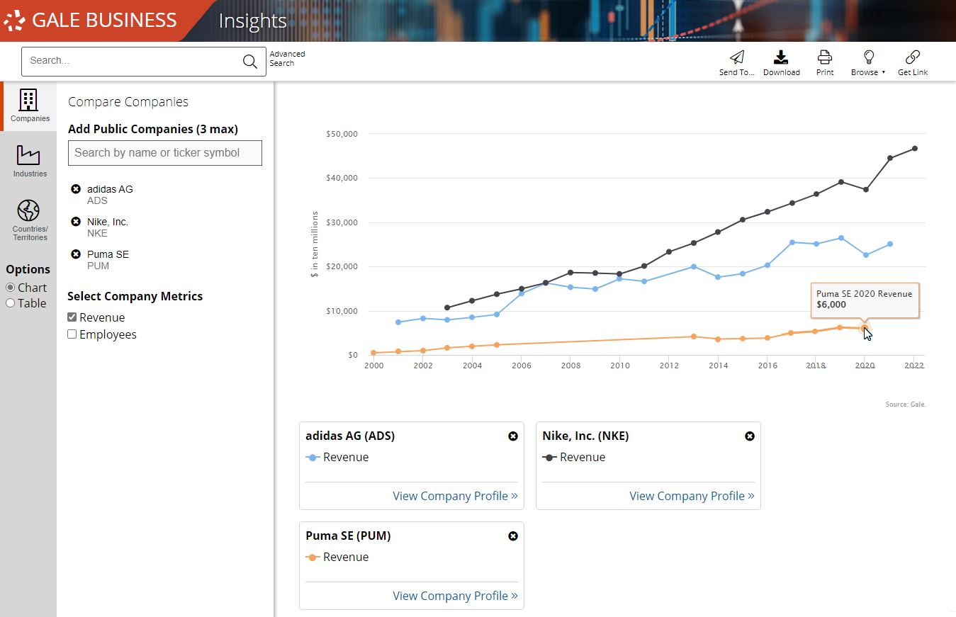Click the Insights header title
Viewport: 956px width, 617px height.
tap(252, 21)
